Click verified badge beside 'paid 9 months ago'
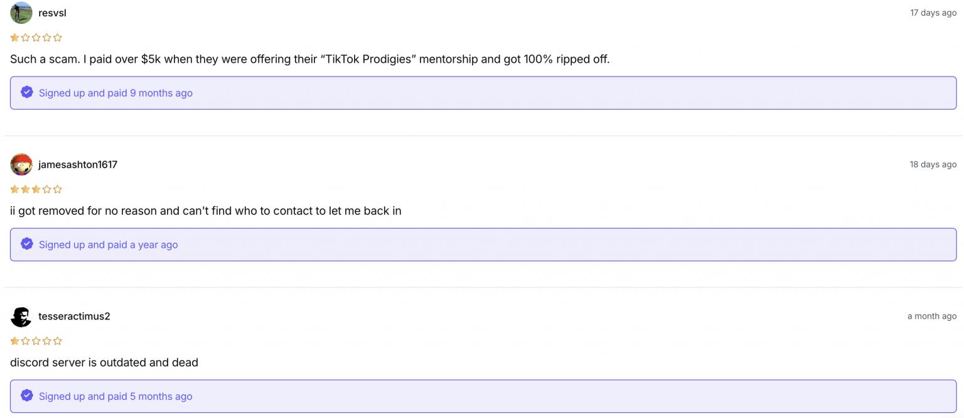The height and width of the screenshot is (418, 964). coord(27,92)
